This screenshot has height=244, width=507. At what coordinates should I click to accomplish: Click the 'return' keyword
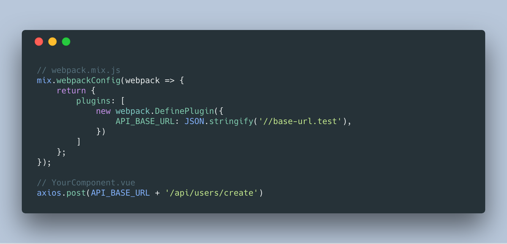[x=71, y=90]
